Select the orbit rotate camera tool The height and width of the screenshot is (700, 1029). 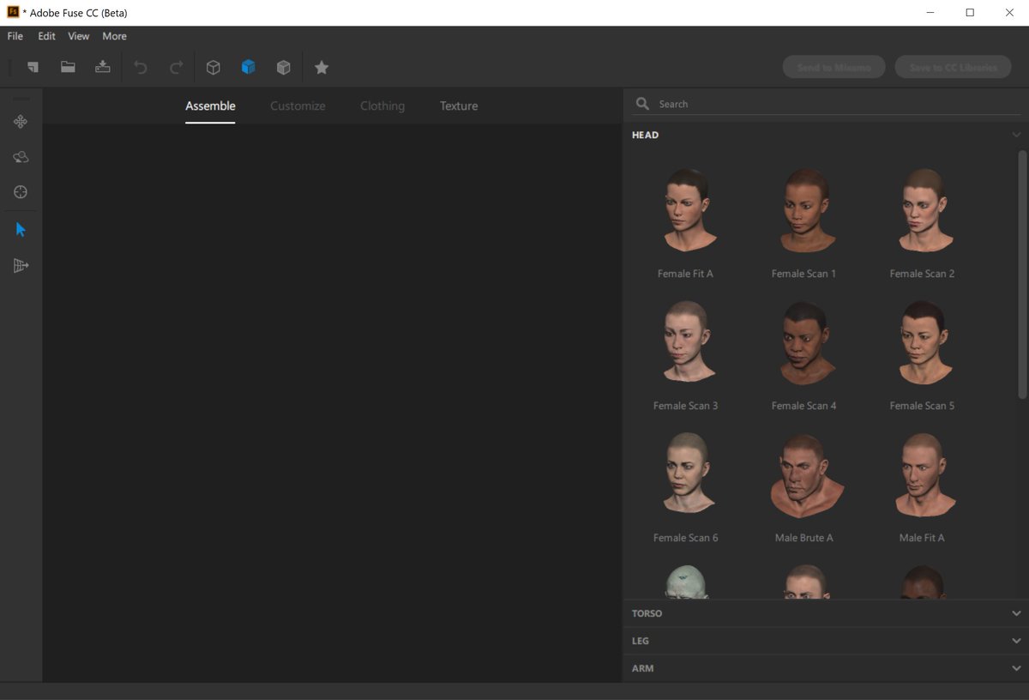(21, 157)
